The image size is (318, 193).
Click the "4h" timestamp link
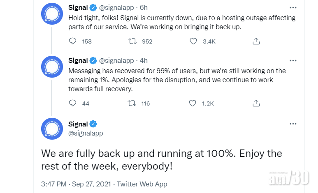coord(143,60)
